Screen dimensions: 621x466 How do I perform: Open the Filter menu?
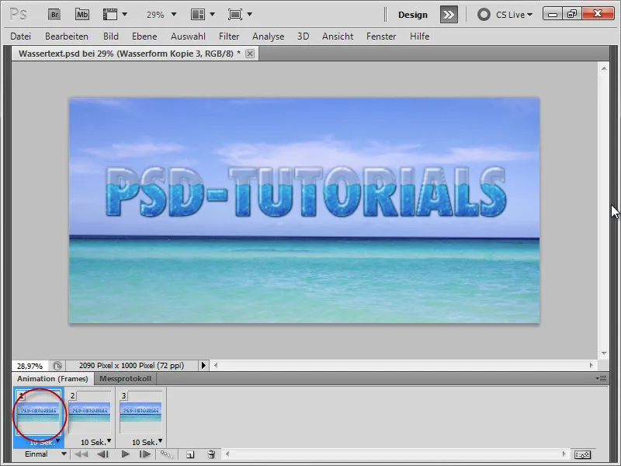(x=229, y=37)
